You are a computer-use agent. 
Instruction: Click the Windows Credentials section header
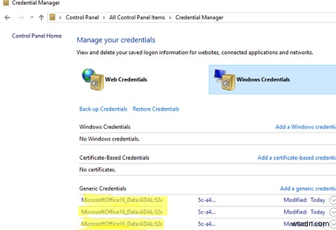click(x=105, y=127)
